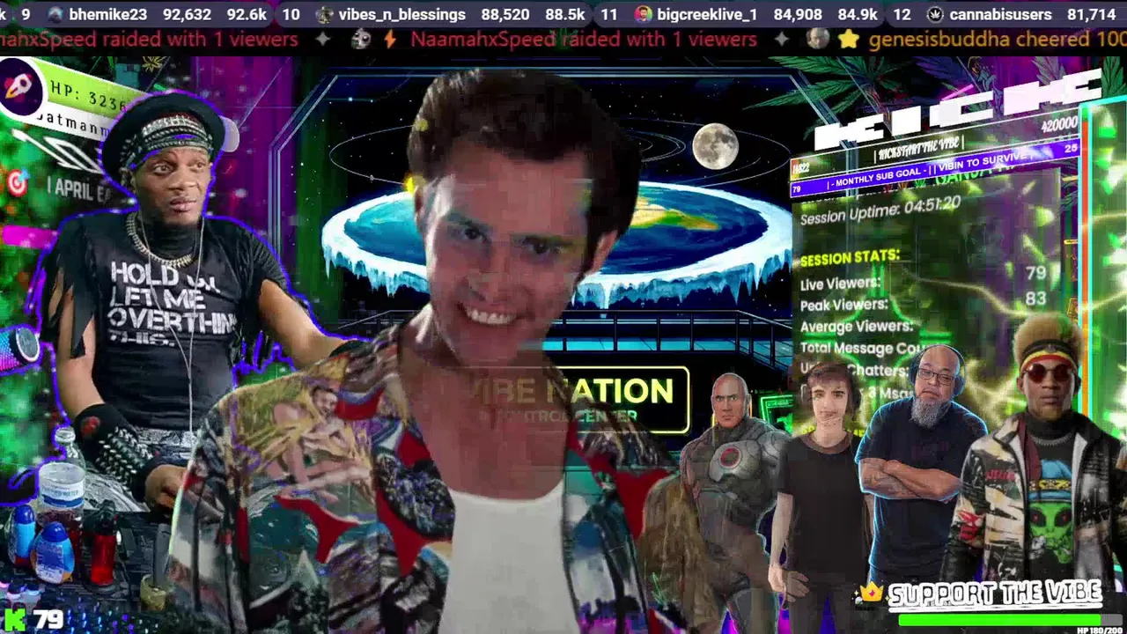Click the bigcreeklive_1 avatar in the ticker
The width and height of the screenshot is (1127, 634).
[x=644, y=14]
